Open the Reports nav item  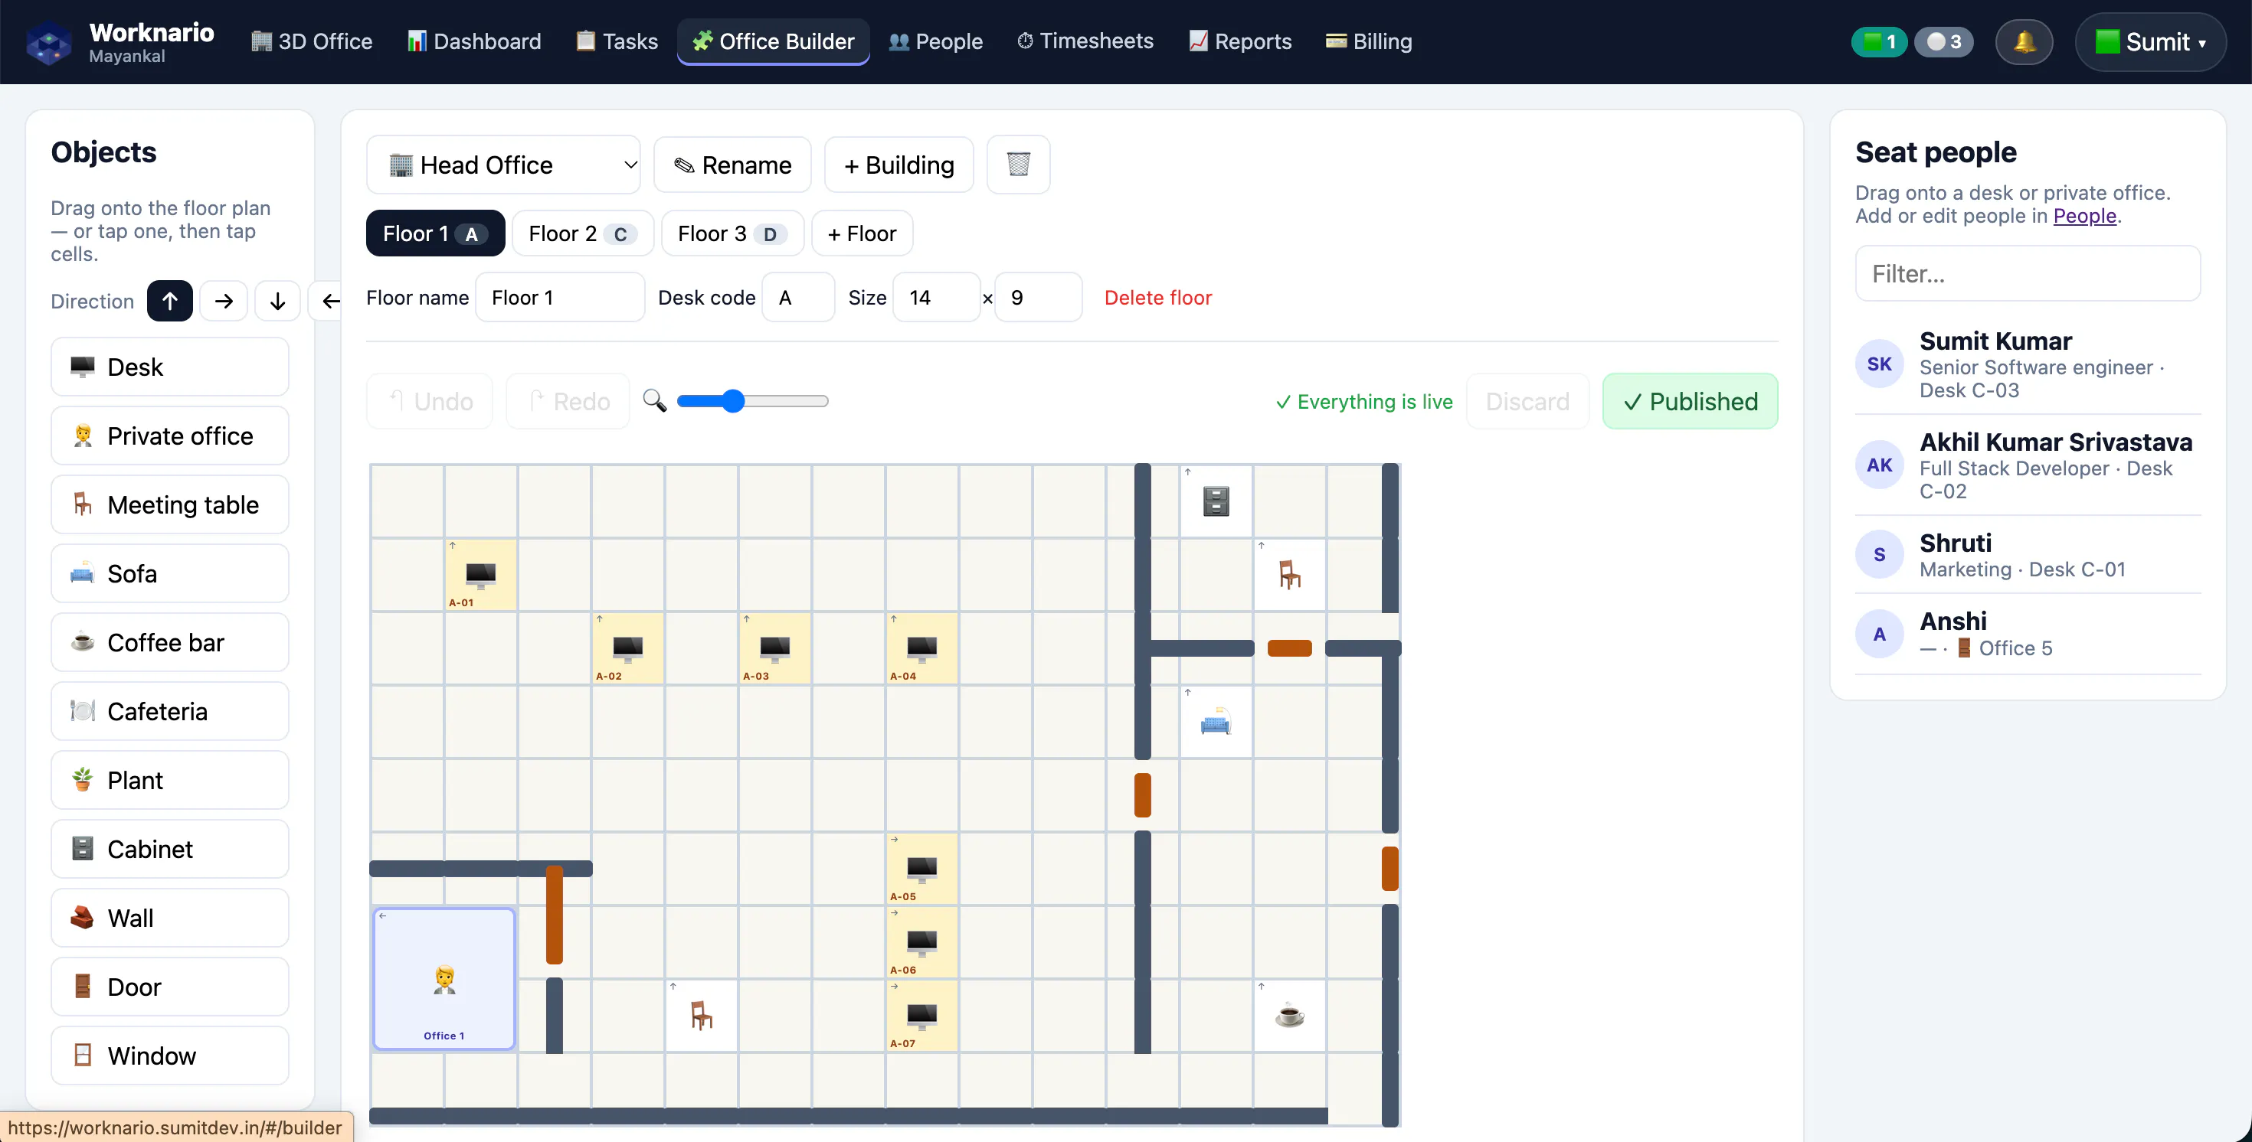click(1239, 41)
